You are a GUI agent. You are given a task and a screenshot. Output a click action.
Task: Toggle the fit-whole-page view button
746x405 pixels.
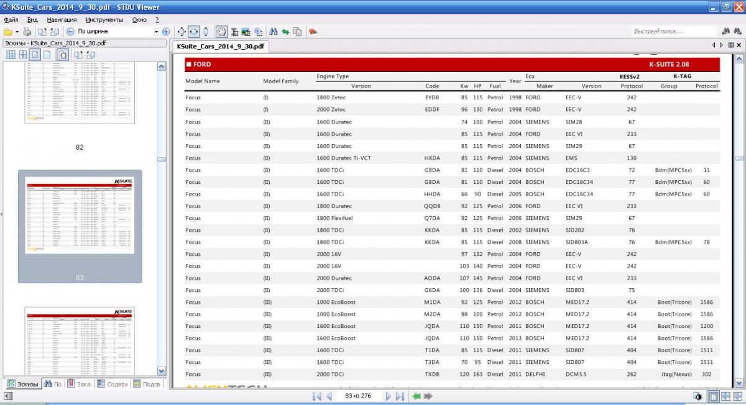(182, 32)
